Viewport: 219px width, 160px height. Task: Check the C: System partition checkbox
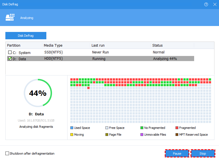pyautogui.click(x=10, y=53)
